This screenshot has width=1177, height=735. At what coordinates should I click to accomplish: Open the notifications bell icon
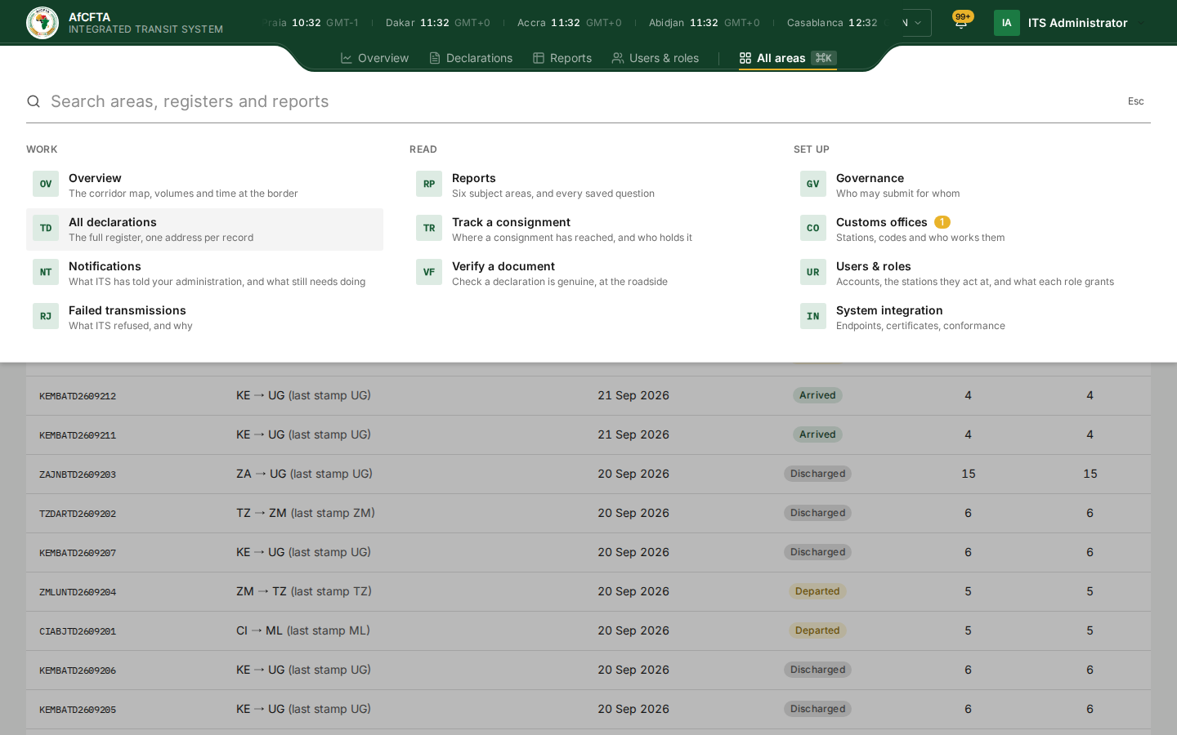961,23
